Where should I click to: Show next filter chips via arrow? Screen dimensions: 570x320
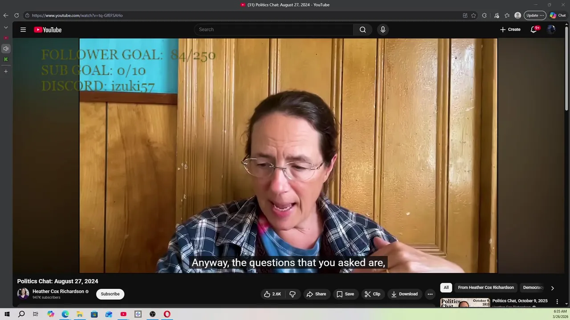(552, 288)
